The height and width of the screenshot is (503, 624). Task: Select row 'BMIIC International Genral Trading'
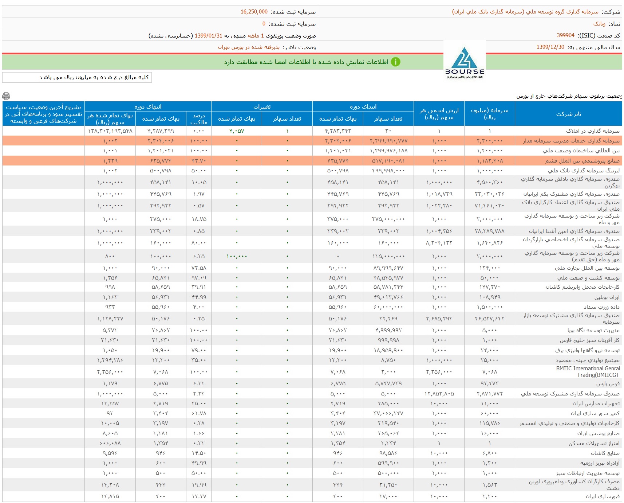[312, 372]
